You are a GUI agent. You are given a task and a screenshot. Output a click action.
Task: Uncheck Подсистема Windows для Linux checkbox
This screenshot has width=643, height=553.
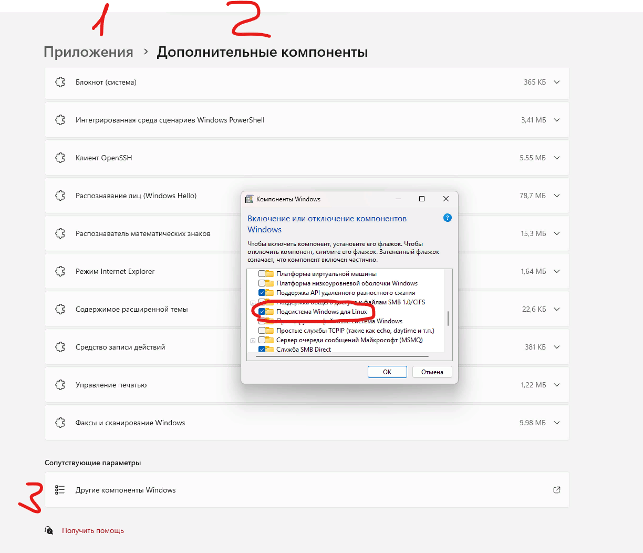(262, 312)
